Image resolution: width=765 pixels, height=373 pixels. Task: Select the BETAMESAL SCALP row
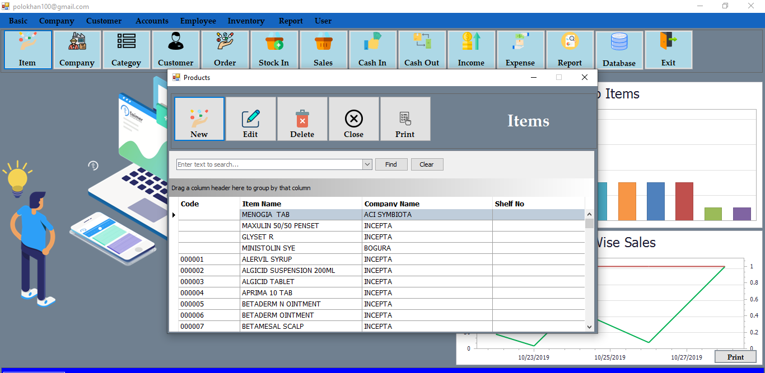point(381,327)
